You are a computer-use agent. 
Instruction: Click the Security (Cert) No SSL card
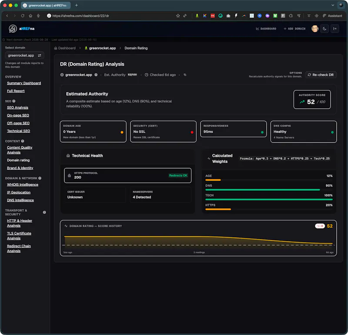point(163,132)
